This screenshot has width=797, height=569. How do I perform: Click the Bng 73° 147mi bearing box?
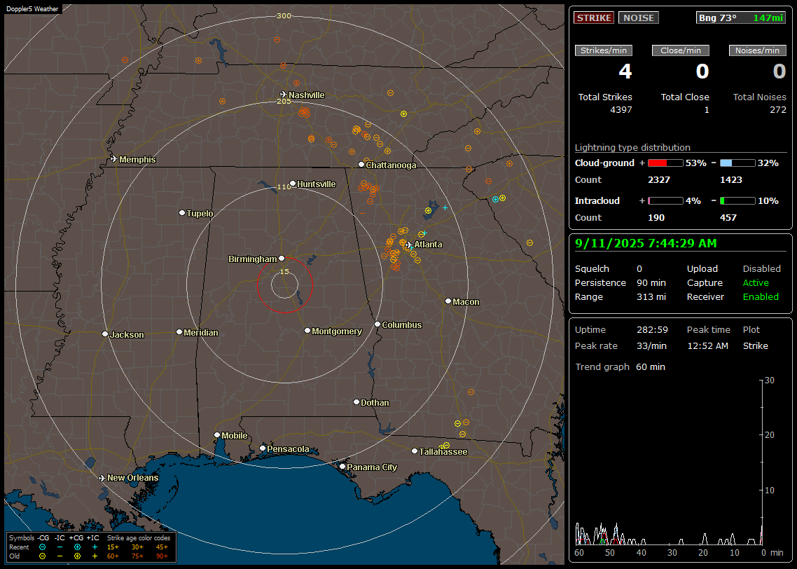click(741, 18)
